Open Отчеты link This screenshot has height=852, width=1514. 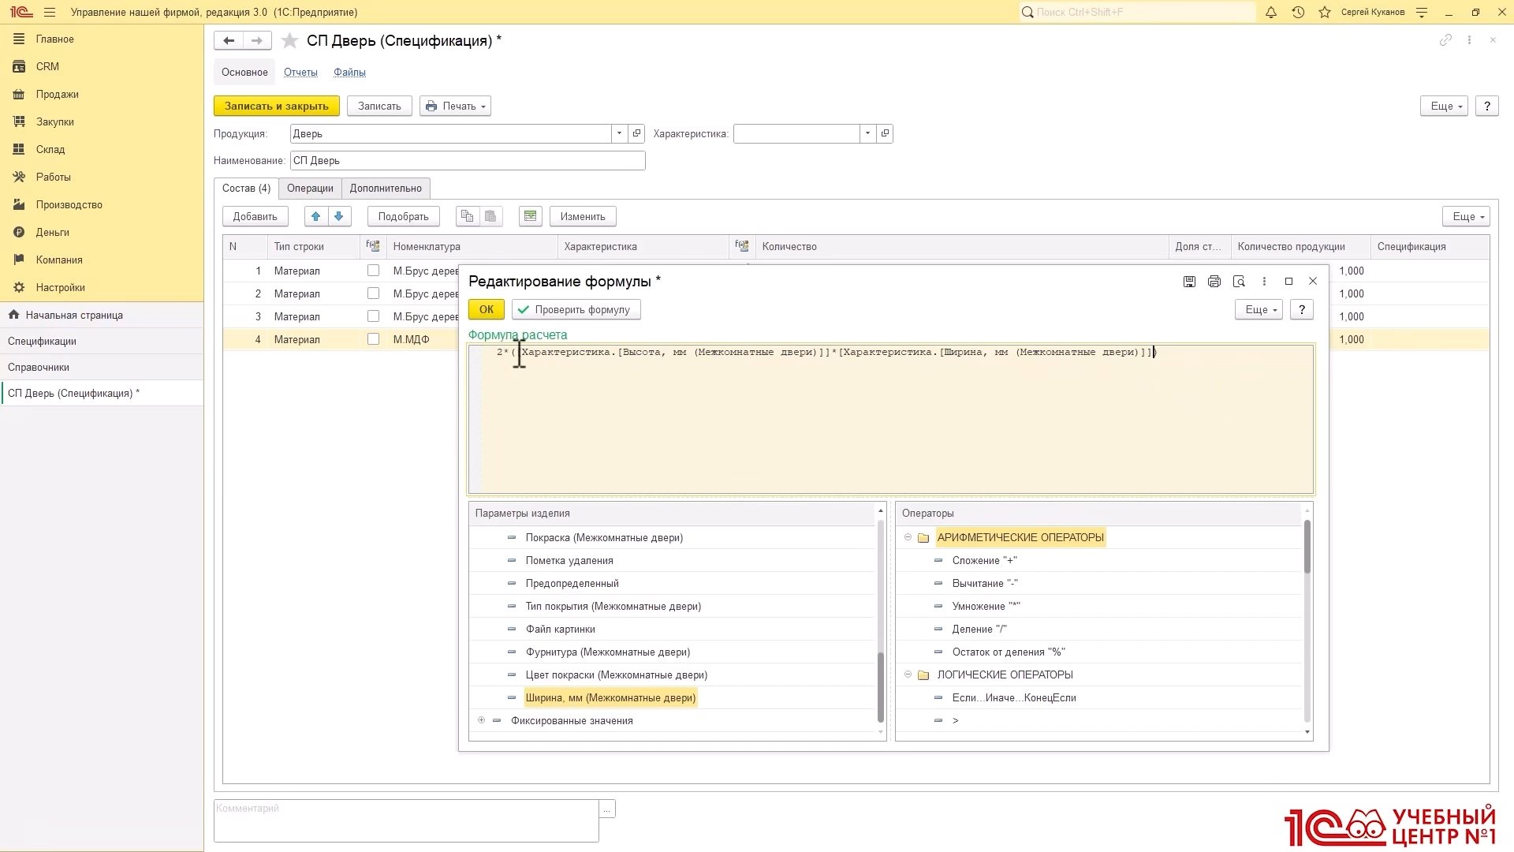300,72
